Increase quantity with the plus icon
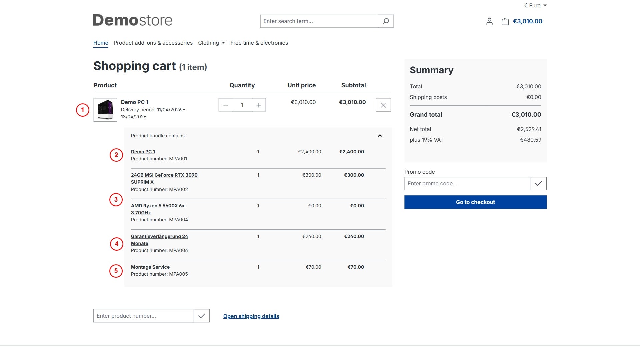Image resolution: width=640 pixels, height=360 pixels. point(259,105)
